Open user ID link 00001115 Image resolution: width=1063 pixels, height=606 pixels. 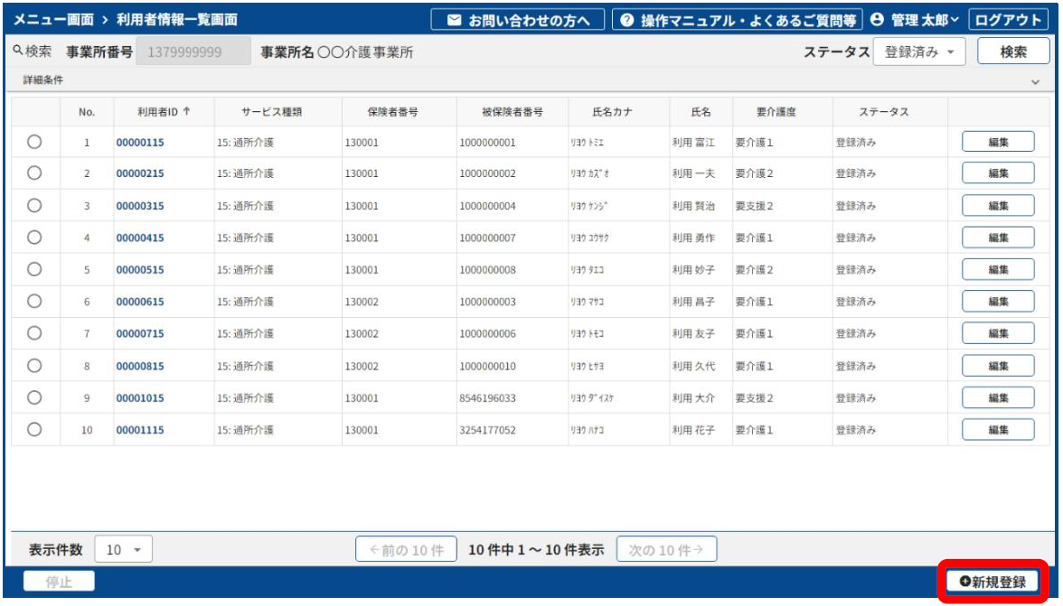tap(139, 429)
